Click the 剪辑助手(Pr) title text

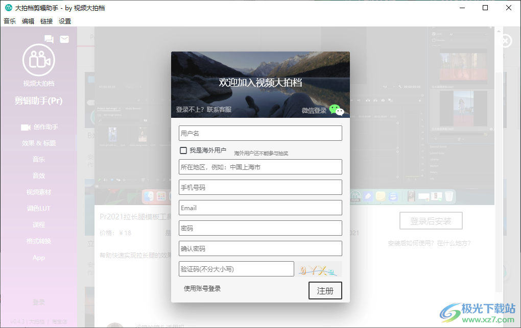pos(38,100)
